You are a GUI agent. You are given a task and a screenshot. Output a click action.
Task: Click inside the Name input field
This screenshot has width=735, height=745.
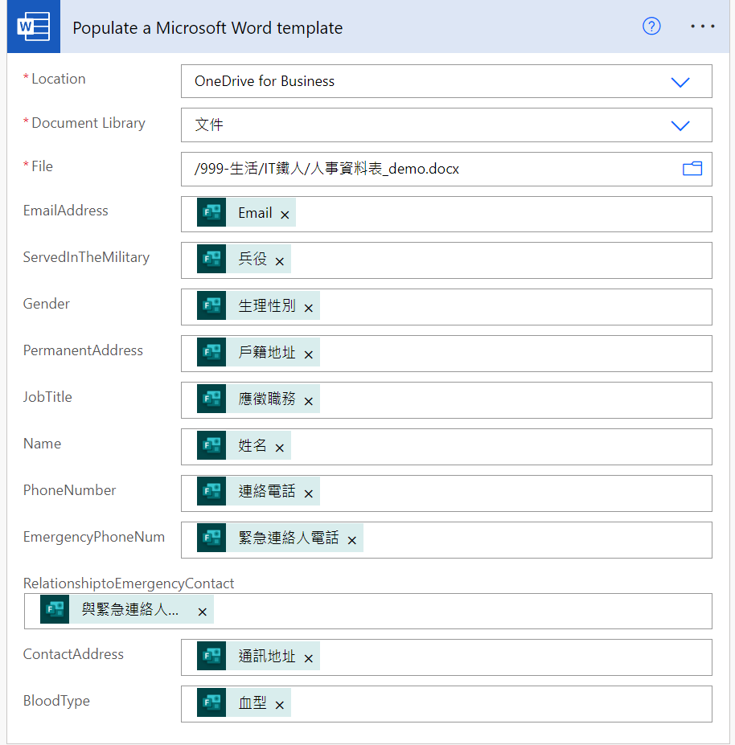(x=446, y=447)
